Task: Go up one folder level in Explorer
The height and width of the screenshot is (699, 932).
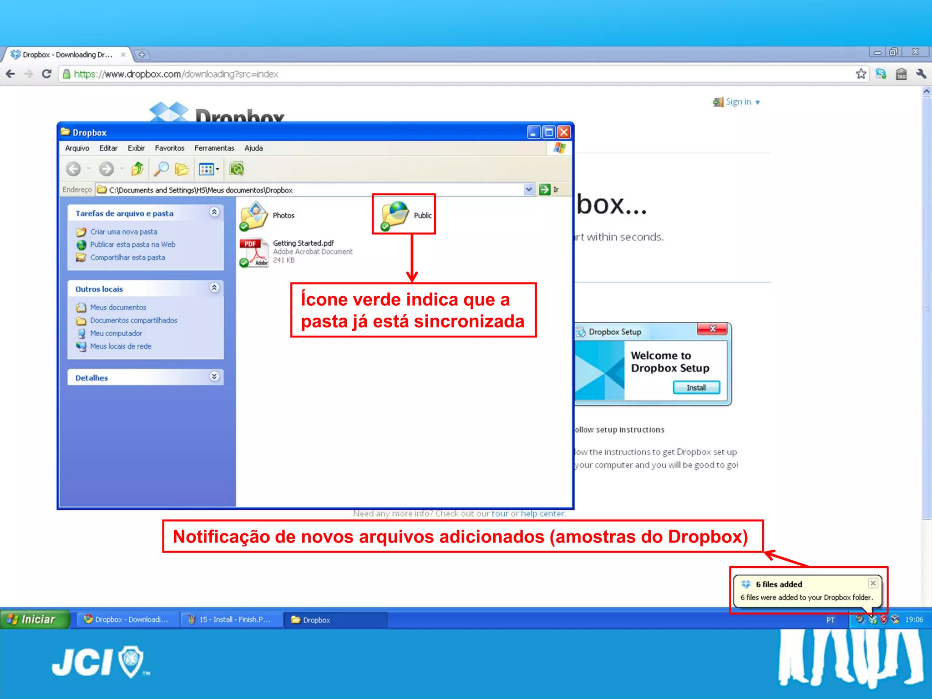Action: click(x=137, y=169)
